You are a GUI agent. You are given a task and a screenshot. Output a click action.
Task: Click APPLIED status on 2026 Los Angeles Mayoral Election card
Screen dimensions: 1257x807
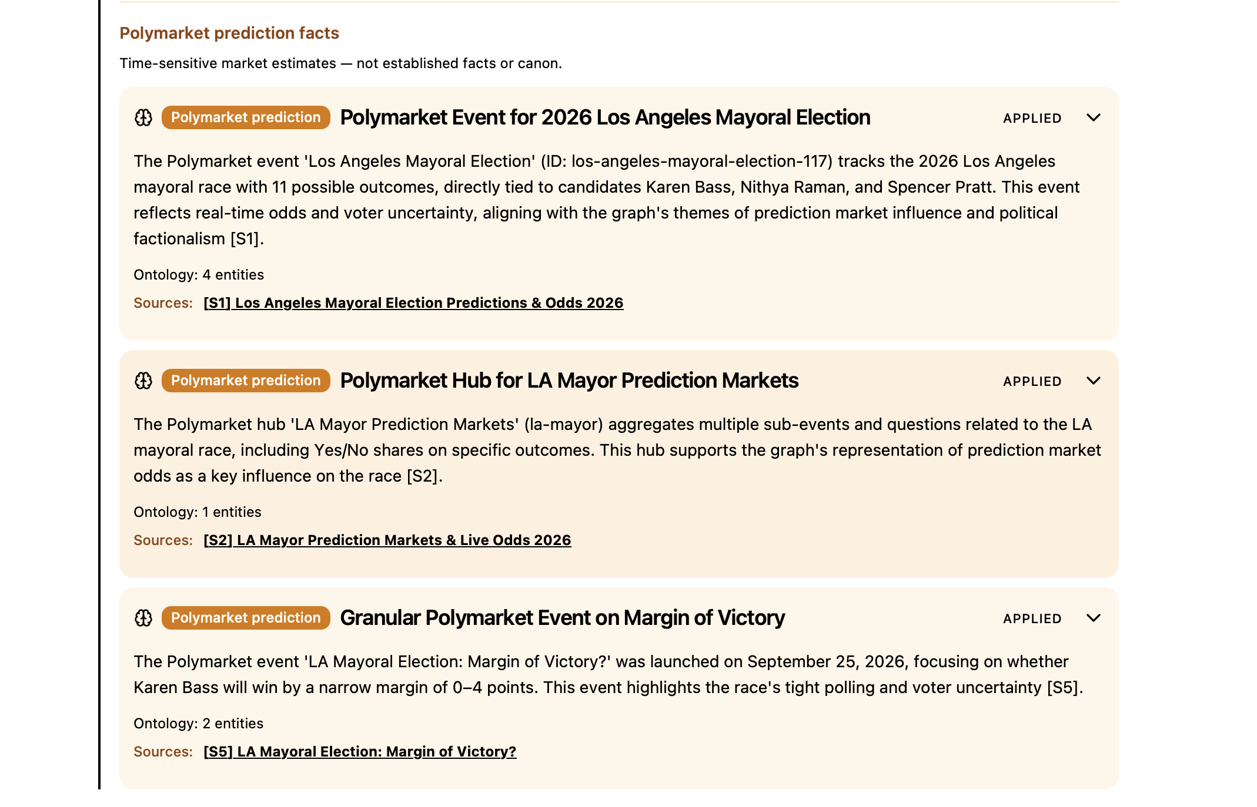pyautogui.click(x=1032, y=118)
